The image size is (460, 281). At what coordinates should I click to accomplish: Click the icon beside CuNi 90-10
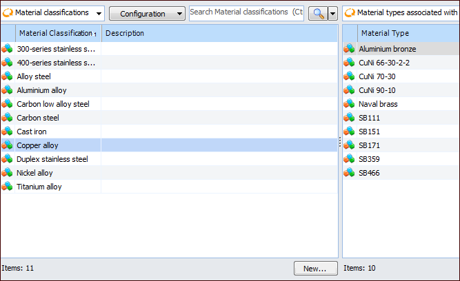coord(349,90)
